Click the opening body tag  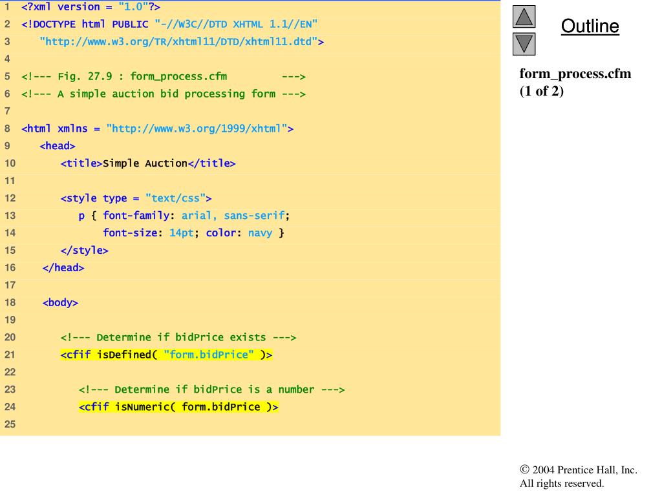pyautogui.click(x=60, y=303)
